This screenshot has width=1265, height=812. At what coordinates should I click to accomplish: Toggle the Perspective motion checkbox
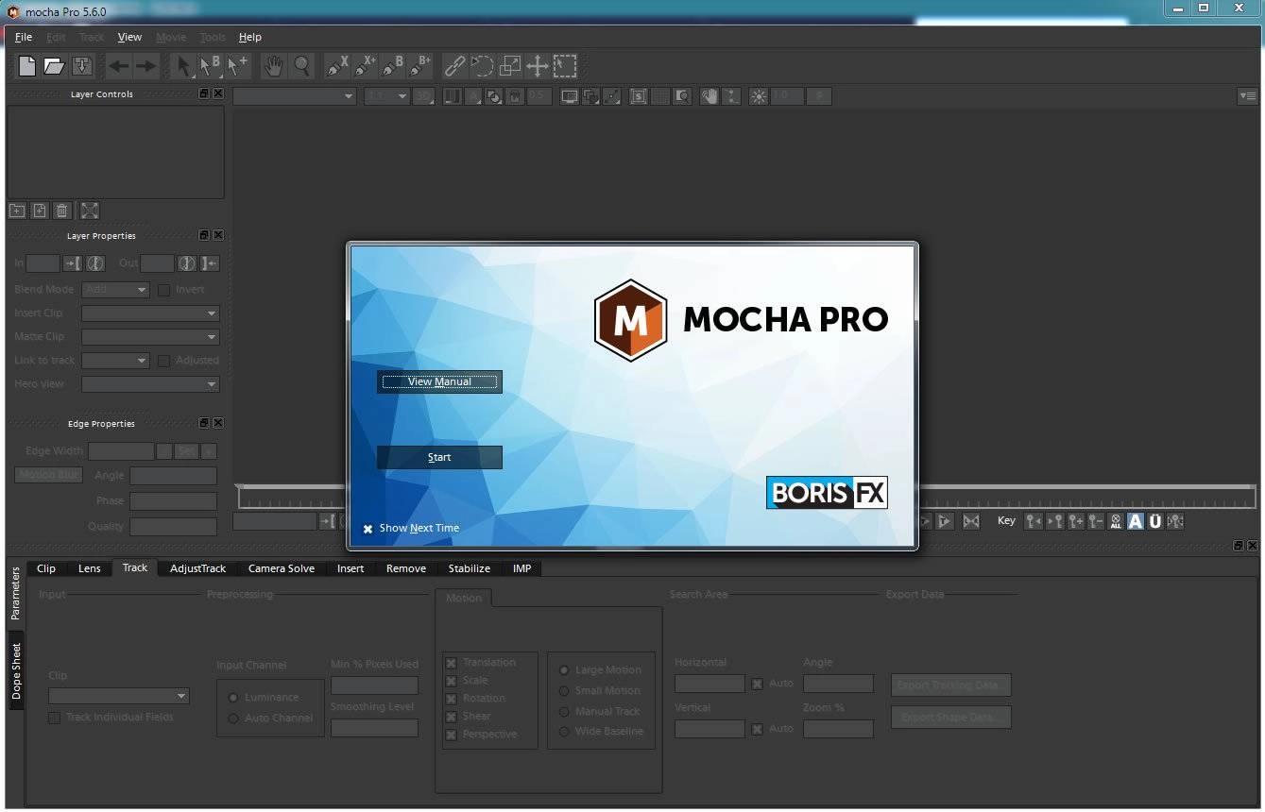[x=452, y=735]
